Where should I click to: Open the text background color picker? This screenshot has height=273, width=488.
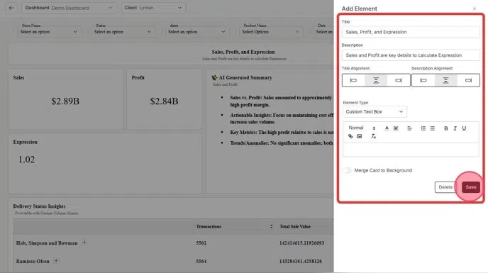coord(396,128)
